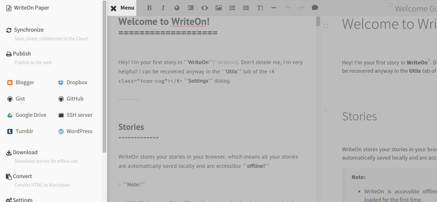Viewport: 437px width, 202px height.
Task: Click the sync status icon beside title
Action: (x=390, y=5)
